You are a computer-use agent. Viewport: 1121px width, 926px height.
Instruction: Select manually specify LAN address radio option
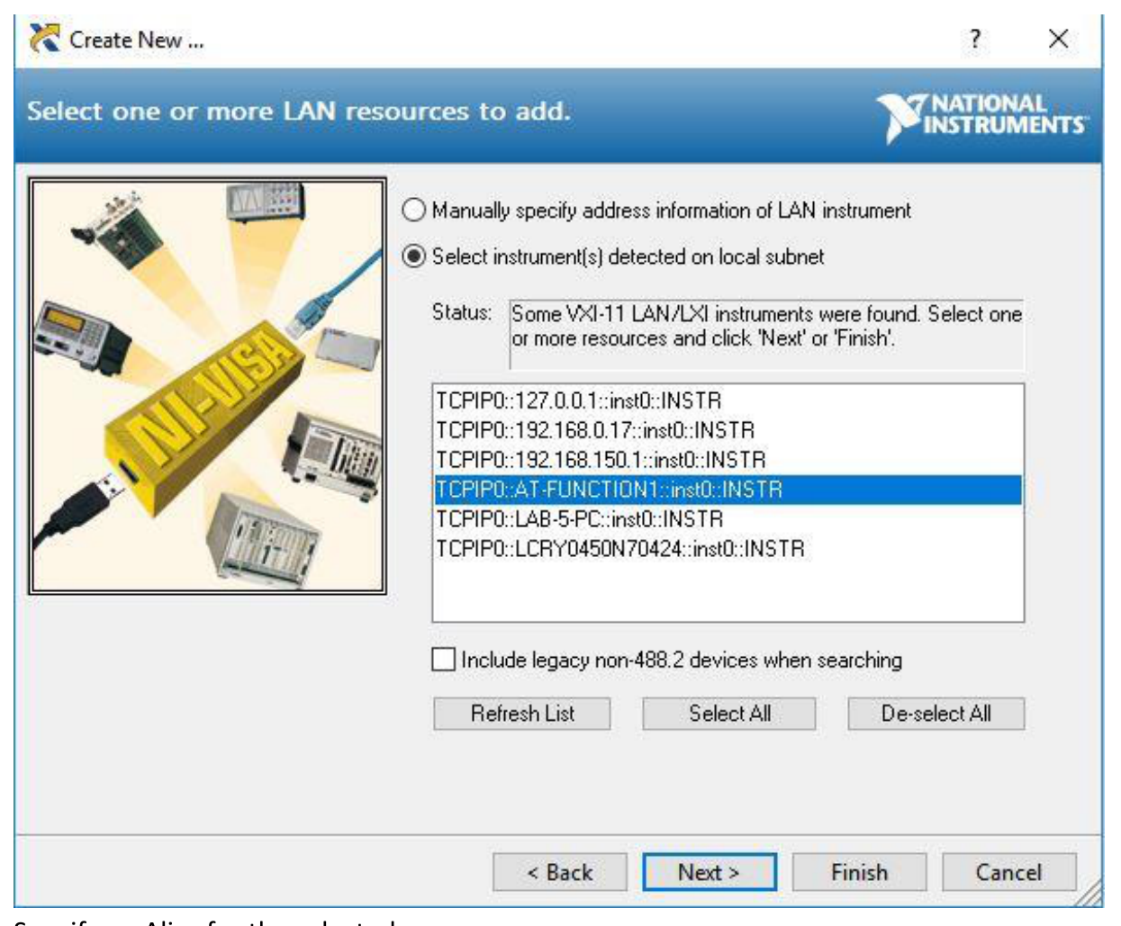[x=413, y=211]
